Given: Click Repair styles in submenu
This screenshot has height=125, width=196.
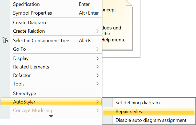Looking at the screenshot, I should click(x=129, y=111).
